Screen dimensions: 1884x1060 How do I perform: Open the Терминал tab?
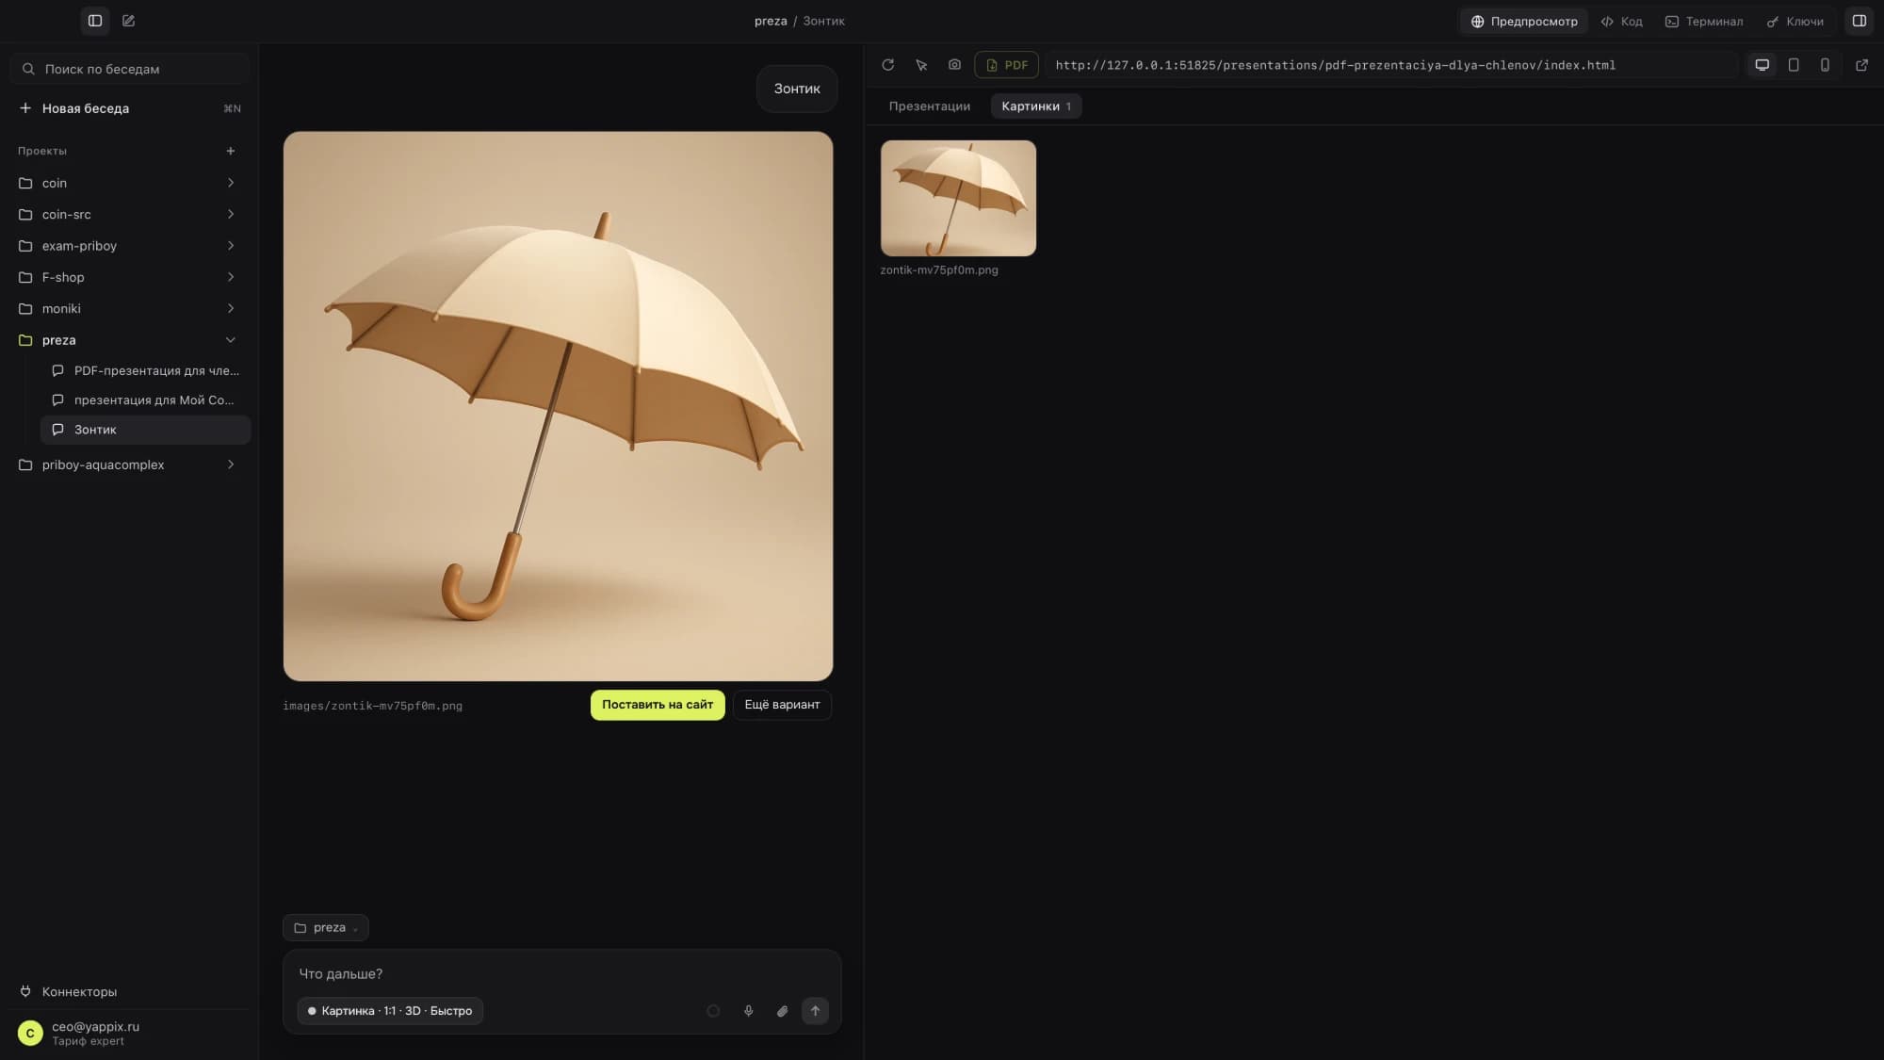(x=1703, y=21)
